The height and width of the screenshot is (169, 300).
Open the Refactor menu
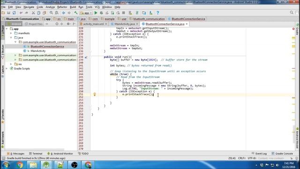(x=62, y=7)
